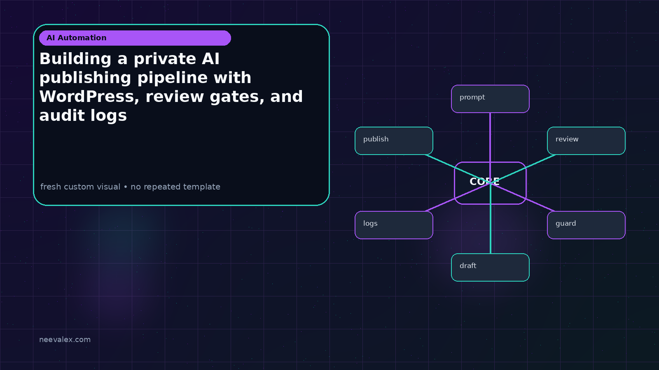This screenshot has width=659, height=370.
Task: Click the "fresh custom visual • no repeated template" caption
Action: pyautogui.click(x=130, y=187)
